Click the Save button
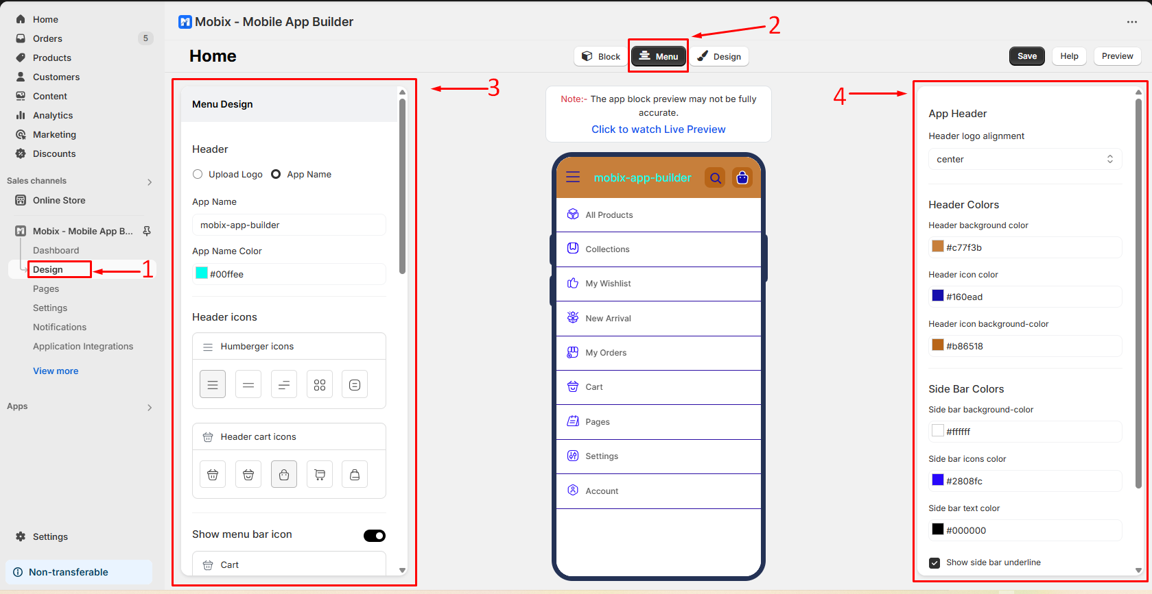 (x=1027, y=56)
